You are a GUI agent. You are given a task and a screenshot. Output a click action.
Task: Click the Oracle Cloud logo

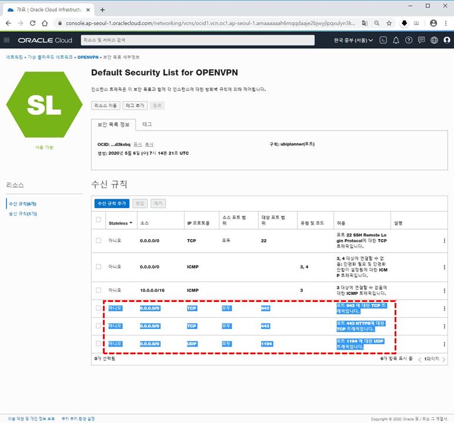tap(45, 40)
